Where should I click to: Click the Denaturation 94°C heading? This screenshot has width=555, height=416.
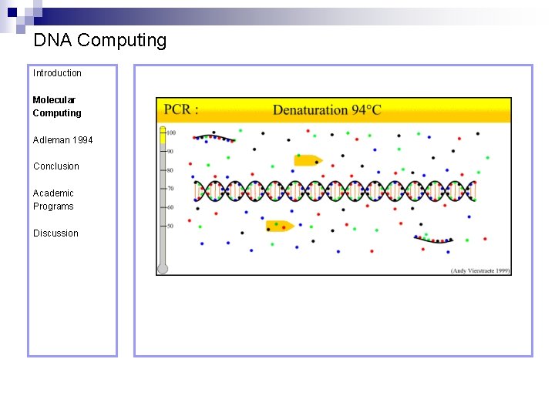327,110
